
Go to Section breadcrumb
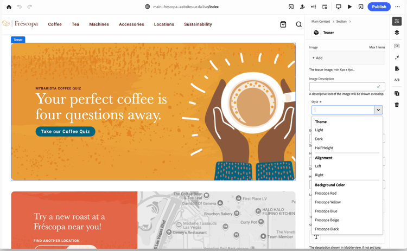tap(341, 22)
